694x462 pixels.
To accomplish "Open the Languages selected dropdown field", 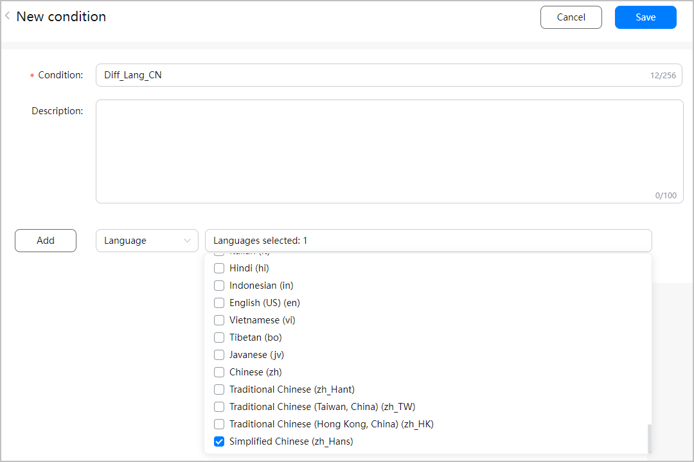I will 428,240.
